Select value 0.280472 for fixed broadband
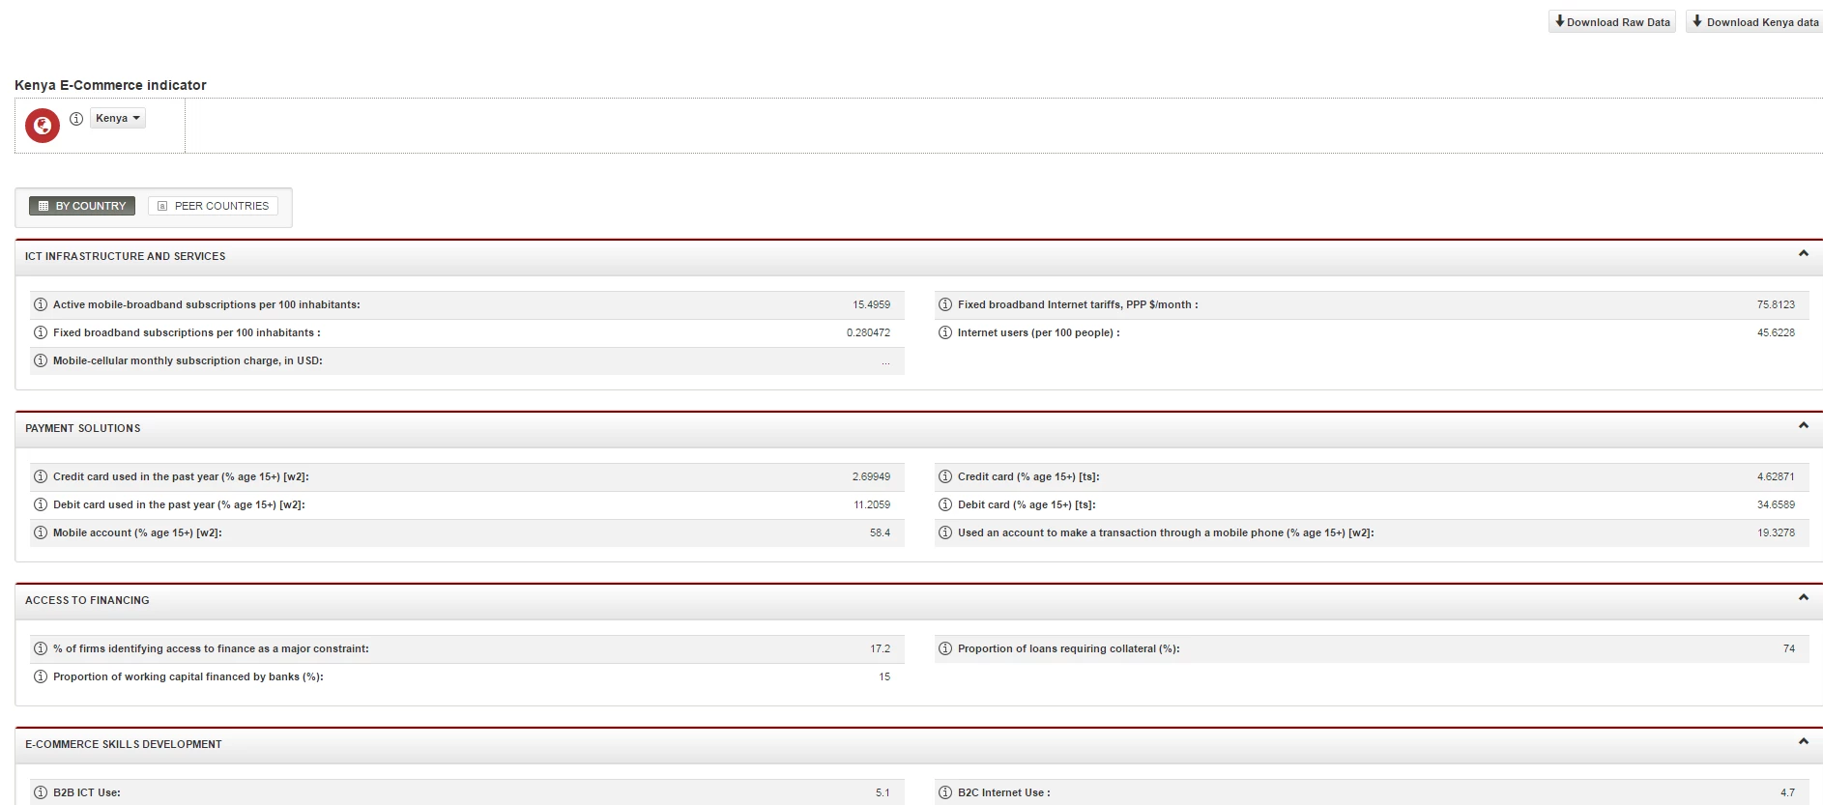The width and height of the screenshot is (1823, 805). click(868, 332)
